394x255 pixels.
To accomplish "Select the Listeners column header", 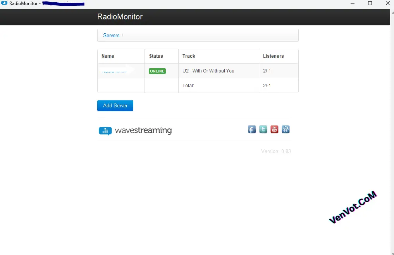I will click(x=274, y=56).
